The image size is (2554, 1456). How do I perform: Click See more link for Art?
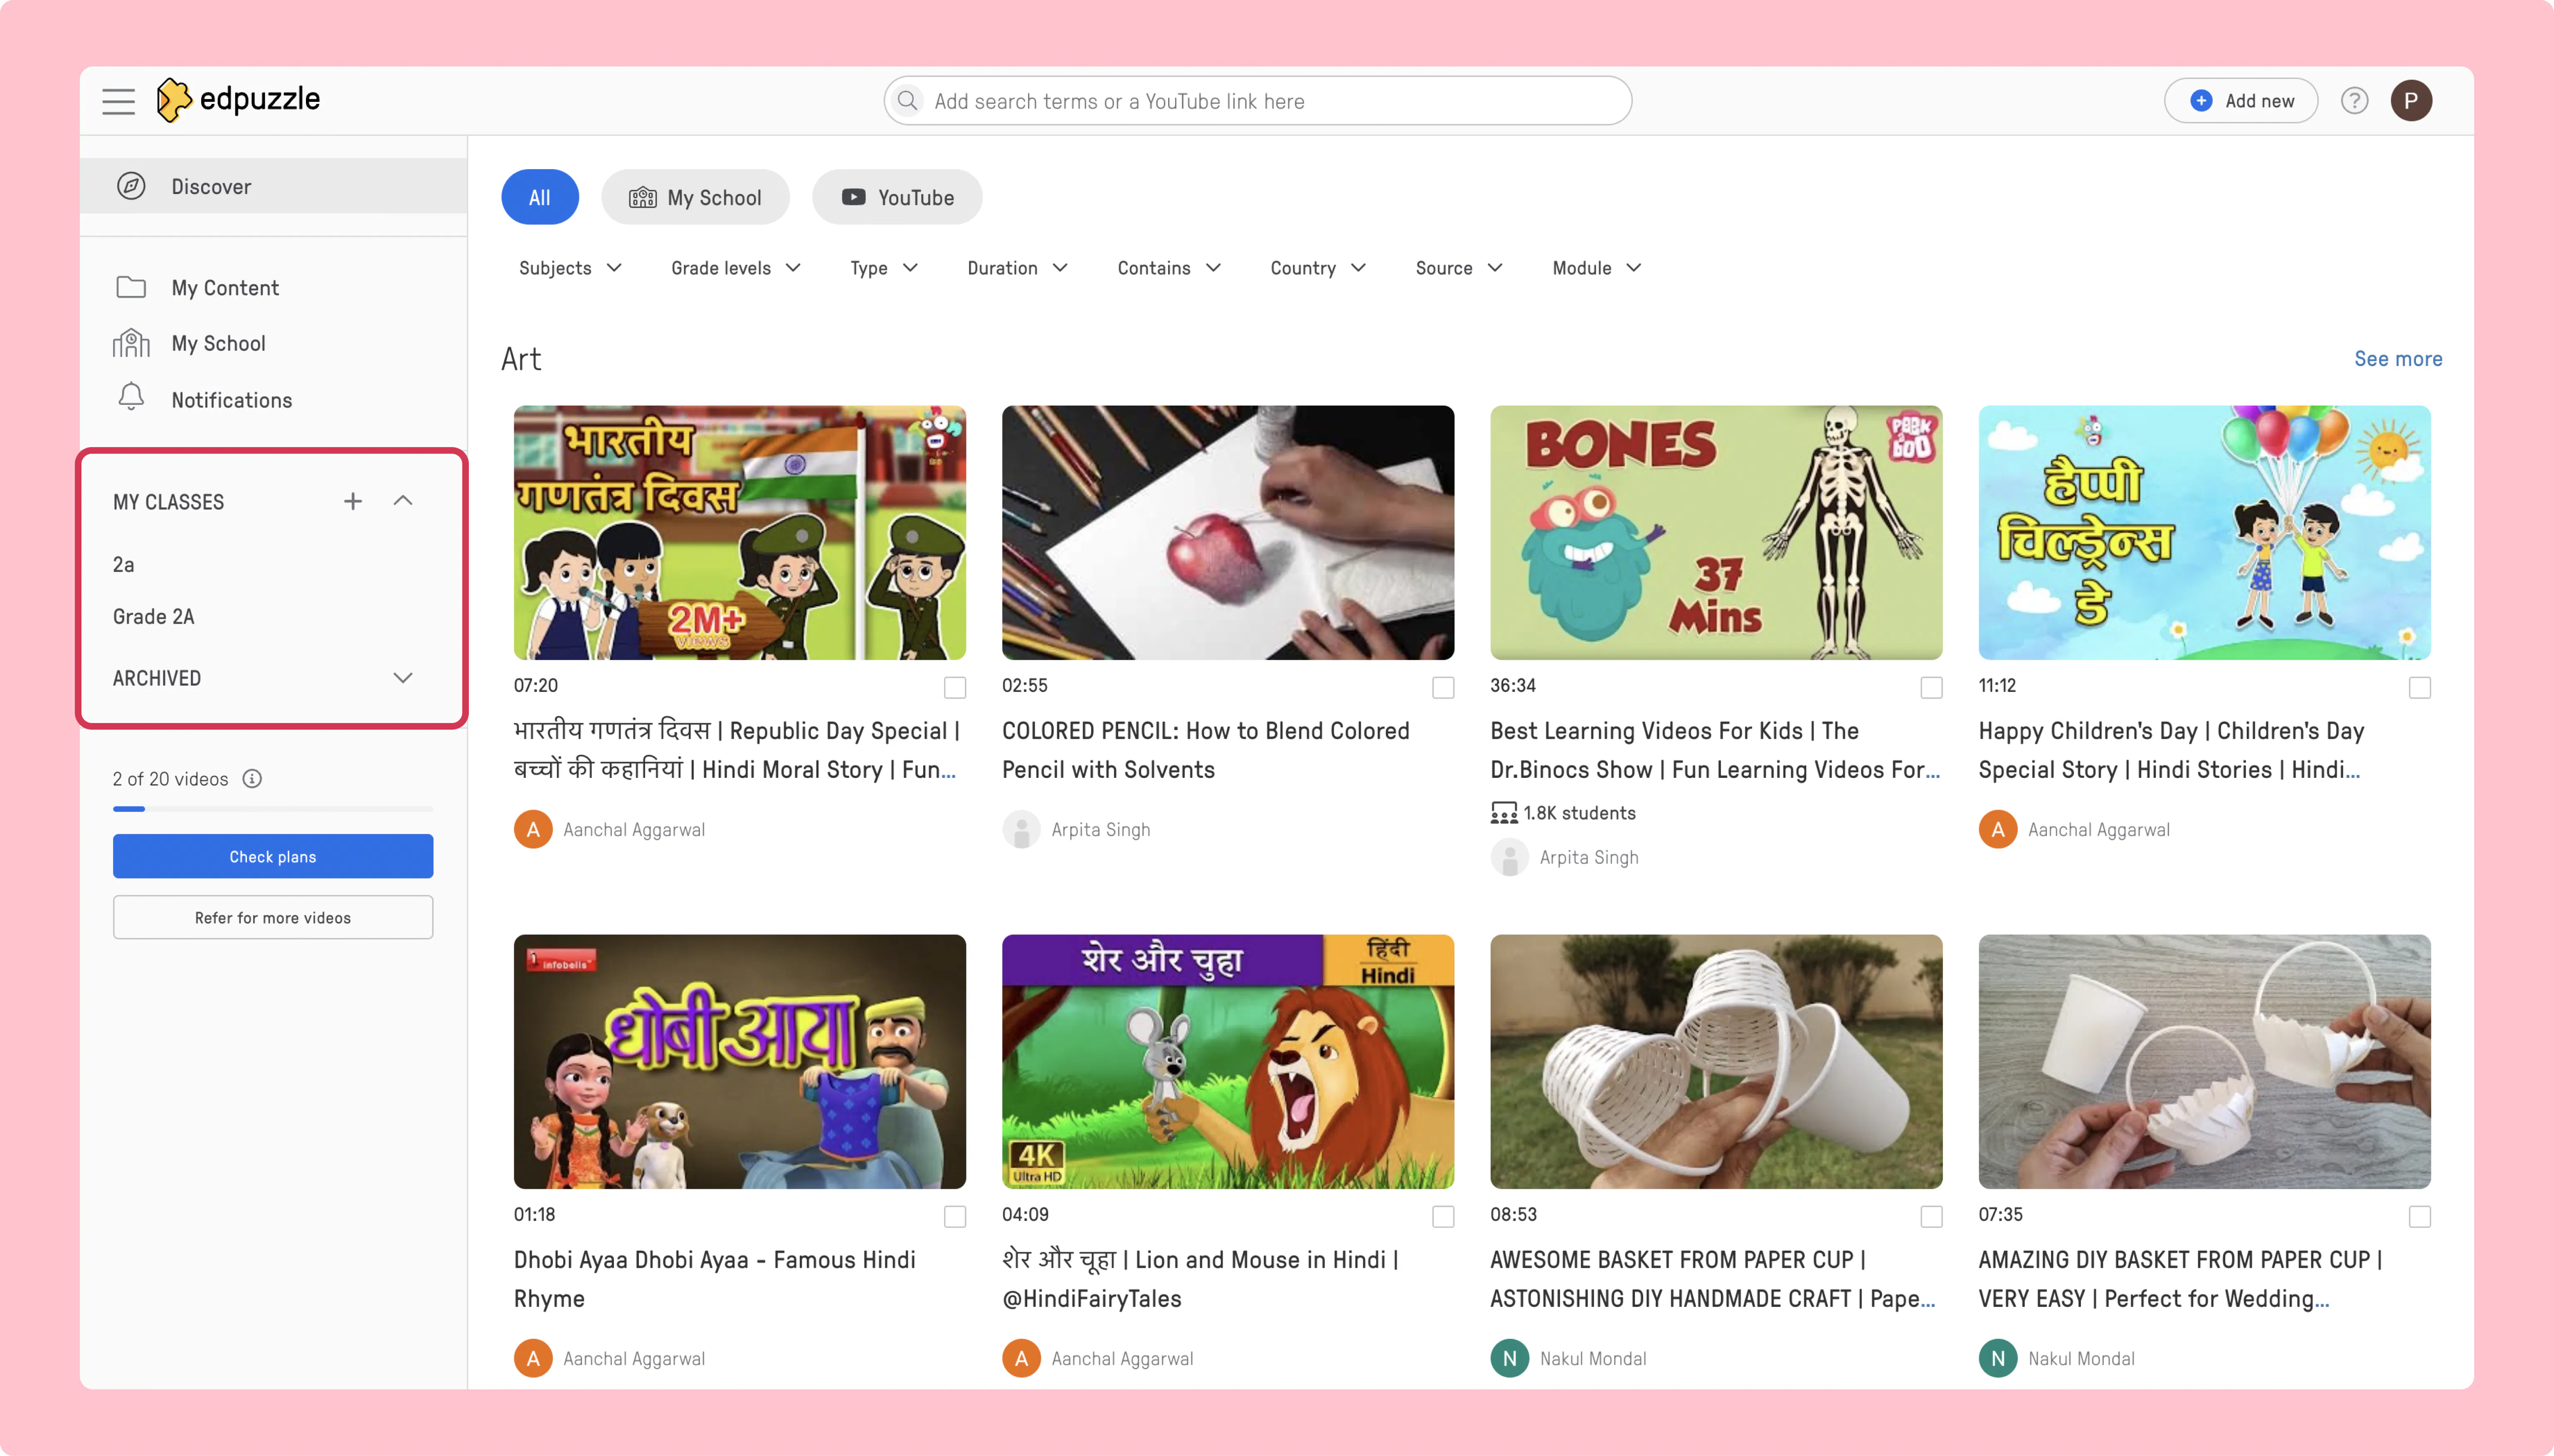point(2398,359)
